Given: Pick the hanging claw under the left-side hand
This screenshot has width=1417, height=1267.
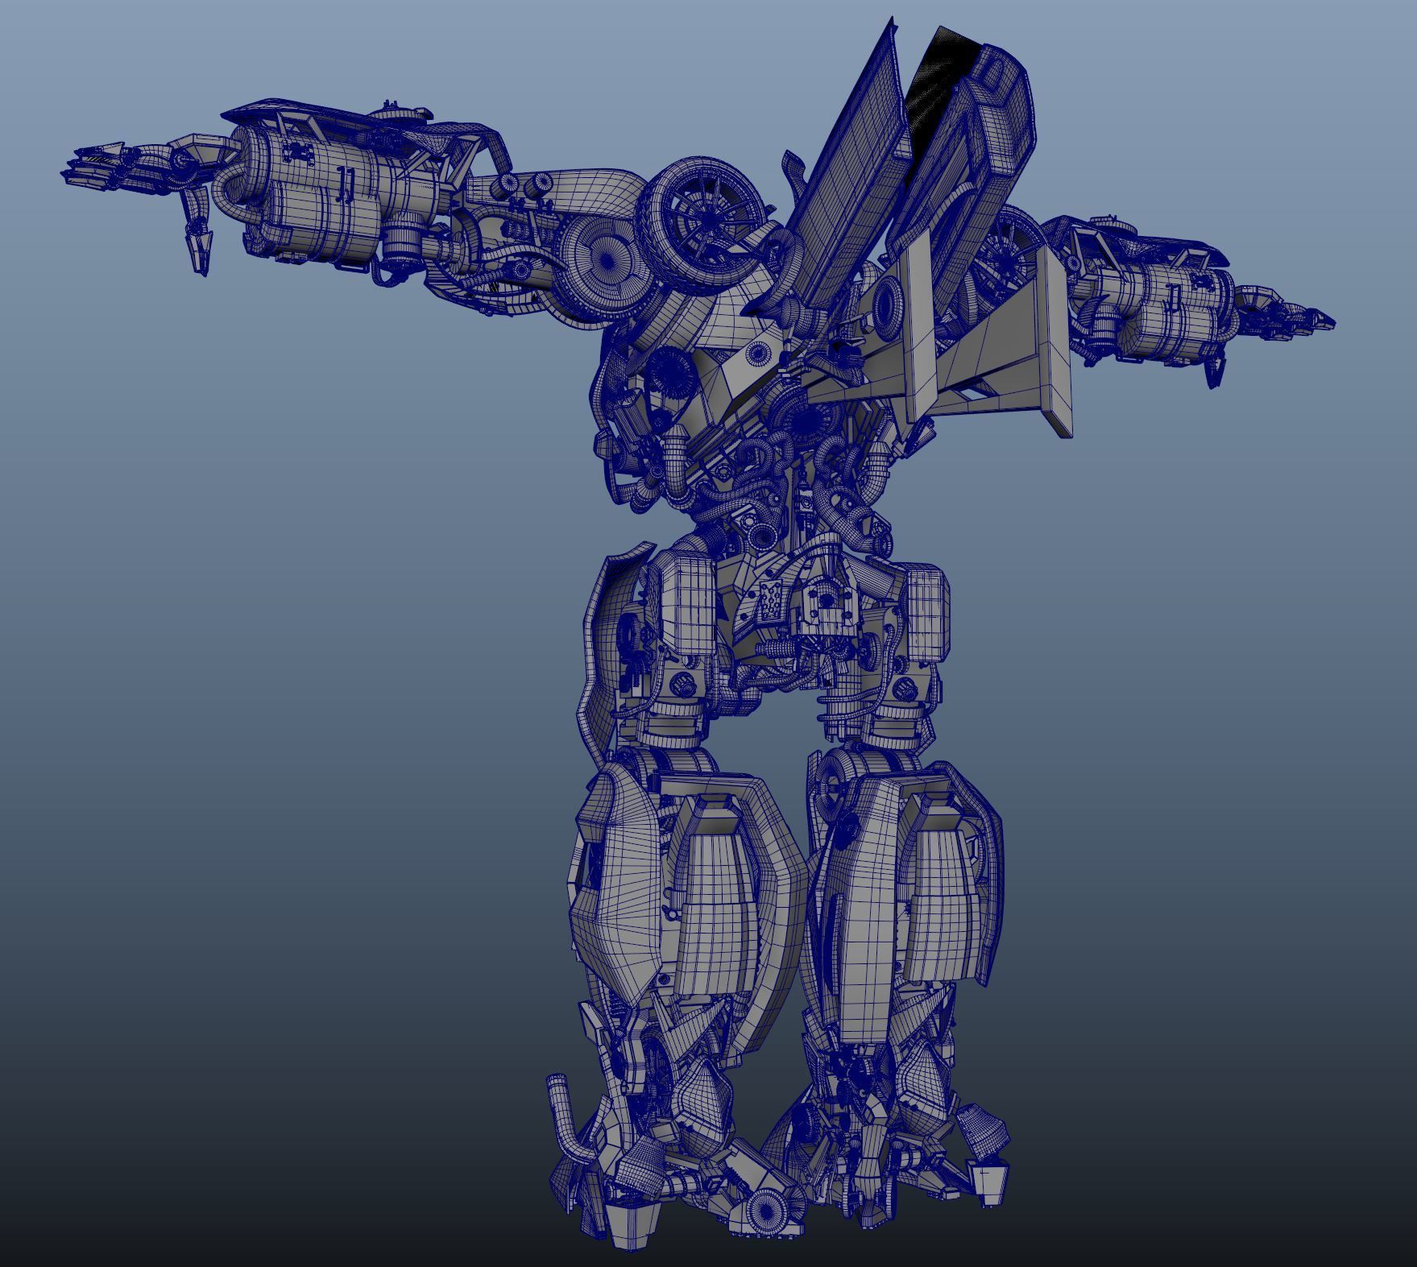Looking at the screenshot, I should (x=196, y=233).
